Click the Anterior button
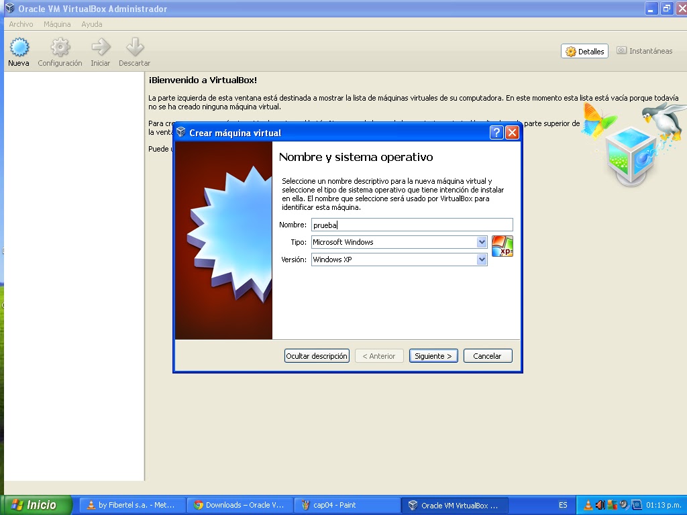 [x=378, y=356]
